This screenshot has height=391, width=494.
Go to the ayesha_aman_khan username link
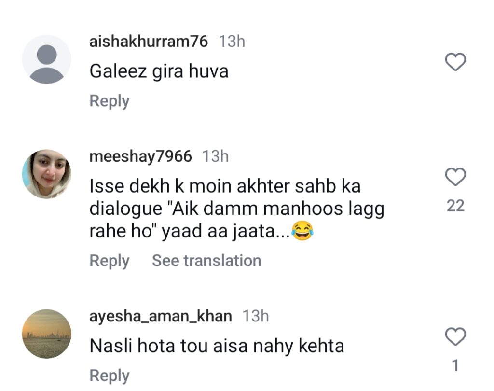click(161, 316)
